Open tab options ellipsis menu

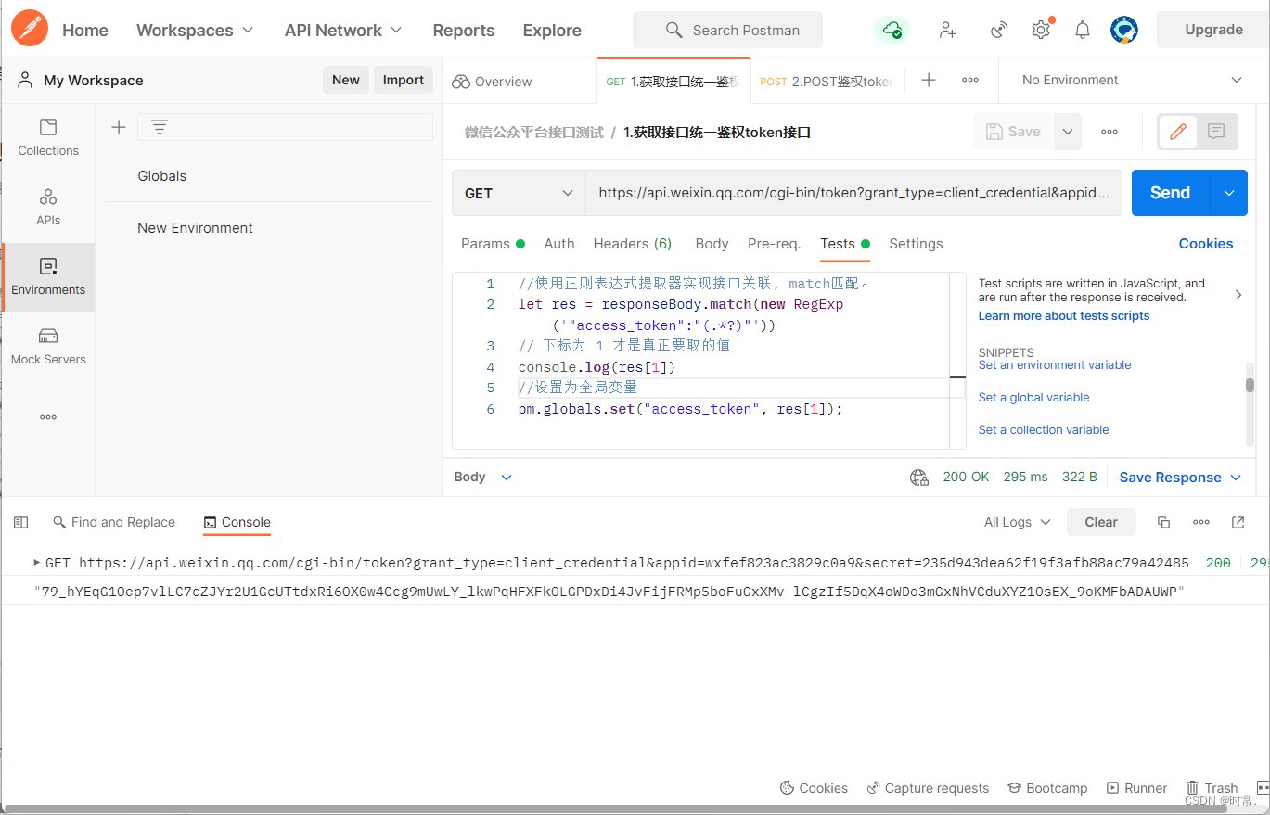970,80
